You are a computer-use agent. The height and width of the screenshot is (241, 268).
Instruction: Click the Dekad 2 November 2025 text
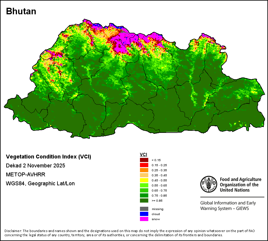tap(35, 166)
